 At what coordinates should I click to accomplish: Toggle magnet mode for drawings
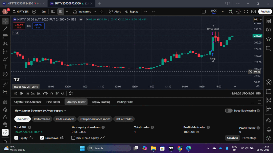(x=5, y=102)
